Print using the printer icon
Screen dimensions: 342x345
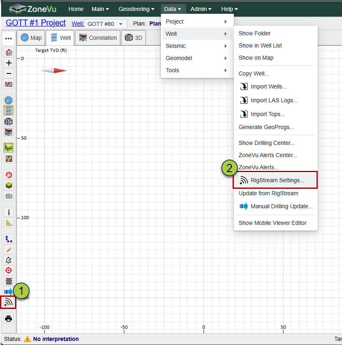(9, 318)
